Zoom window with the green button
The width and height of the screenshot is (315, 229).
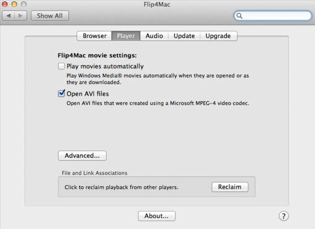(23, 5)
